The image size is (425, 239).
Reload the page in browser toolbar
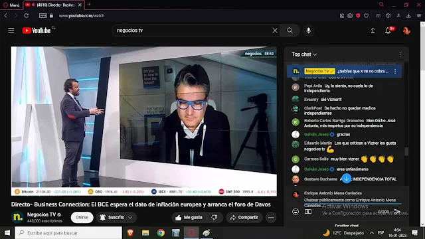[x=26, y=16]
